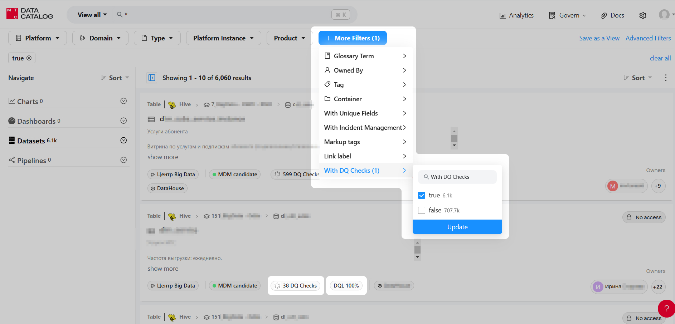
Task: Collapse the Navigate sidebar panel icon
Action: point(152,78)
